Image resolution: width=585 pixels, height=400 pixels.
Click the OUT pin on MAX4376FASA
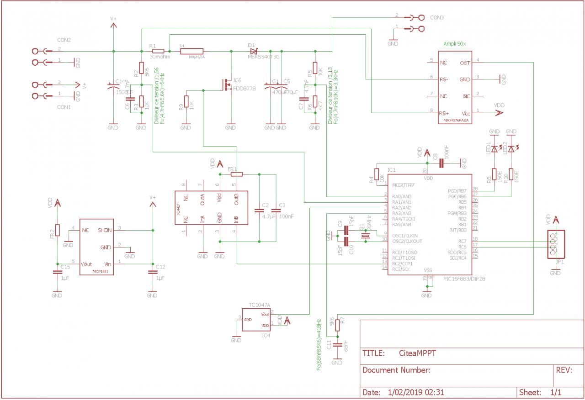[465, 63]
